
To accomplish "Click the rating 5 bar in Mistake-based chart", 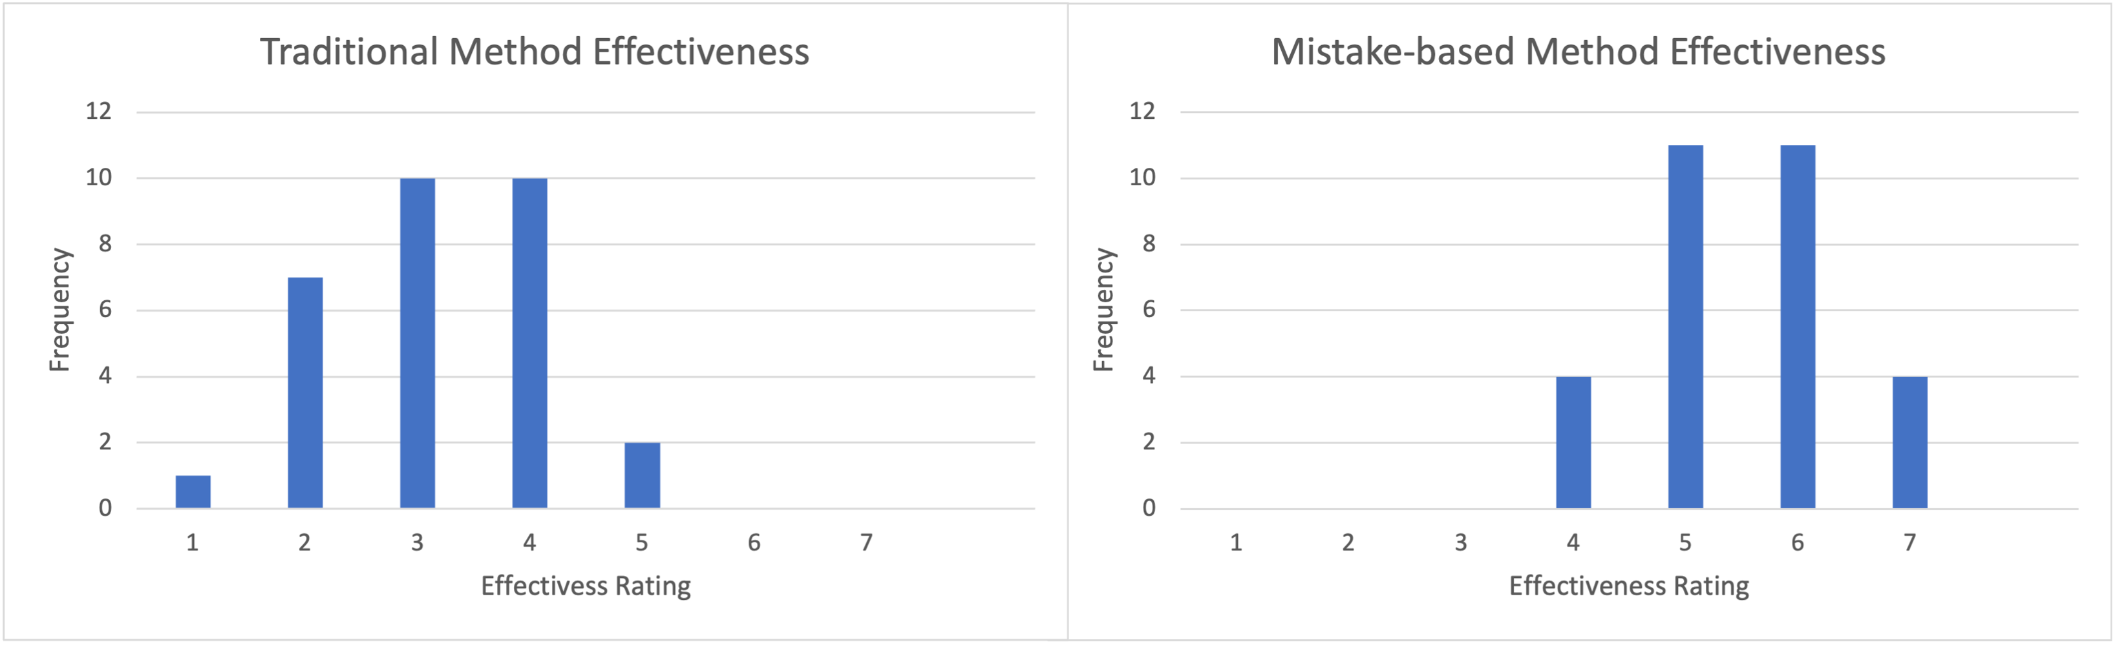I will (1686, 327).
